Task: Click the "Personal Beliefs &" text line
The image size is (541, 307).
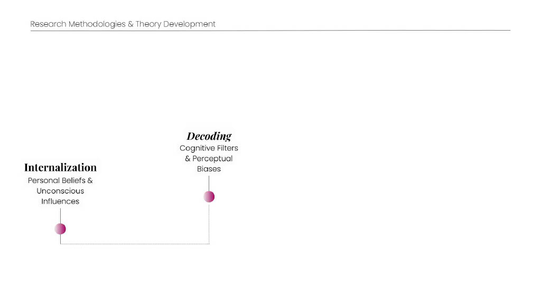Action: pos(60,180)
